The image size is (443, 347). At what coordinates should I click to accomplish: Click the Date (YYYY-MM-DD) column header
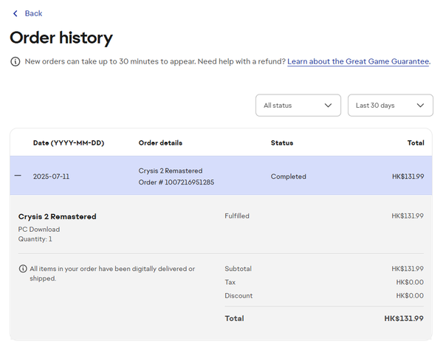[x=69, y=143]
